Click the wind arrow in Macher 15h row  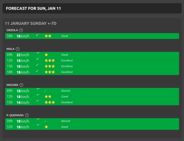click(38, 101)
